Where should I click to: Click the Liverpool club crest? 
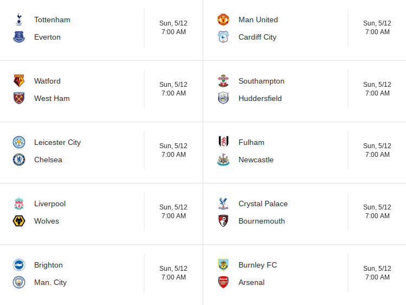click(19, 204)
